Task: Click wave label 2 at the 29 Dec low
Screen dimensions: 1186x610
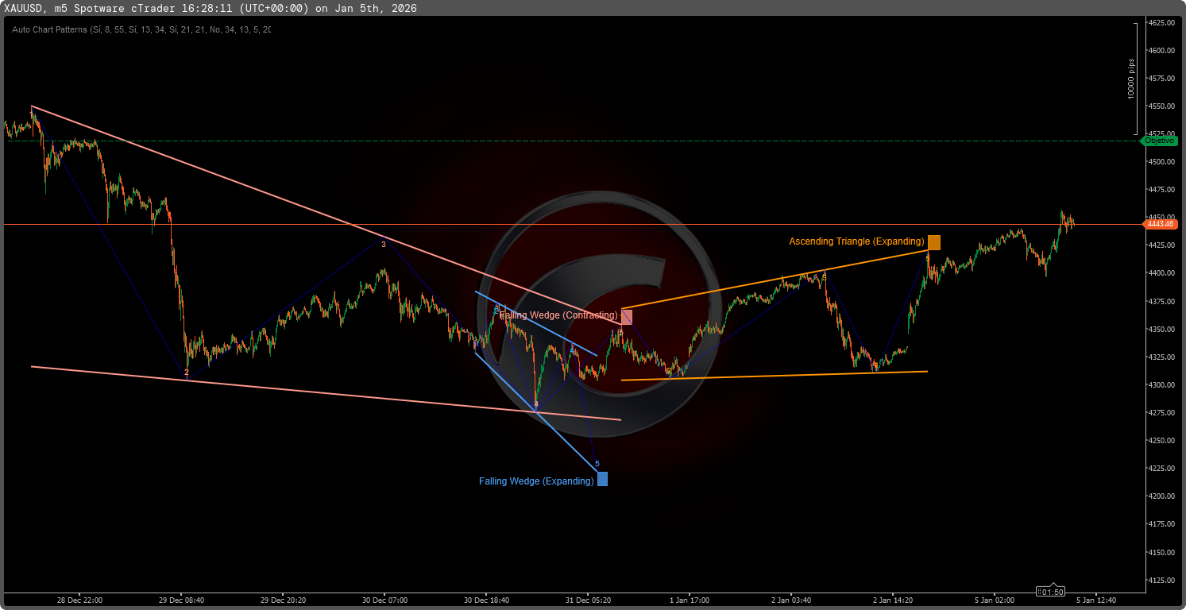Action: [x=187, y=373]
